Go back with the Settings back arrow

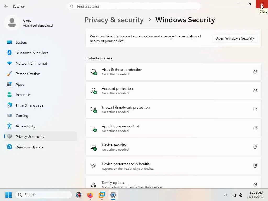pos(6,6)
